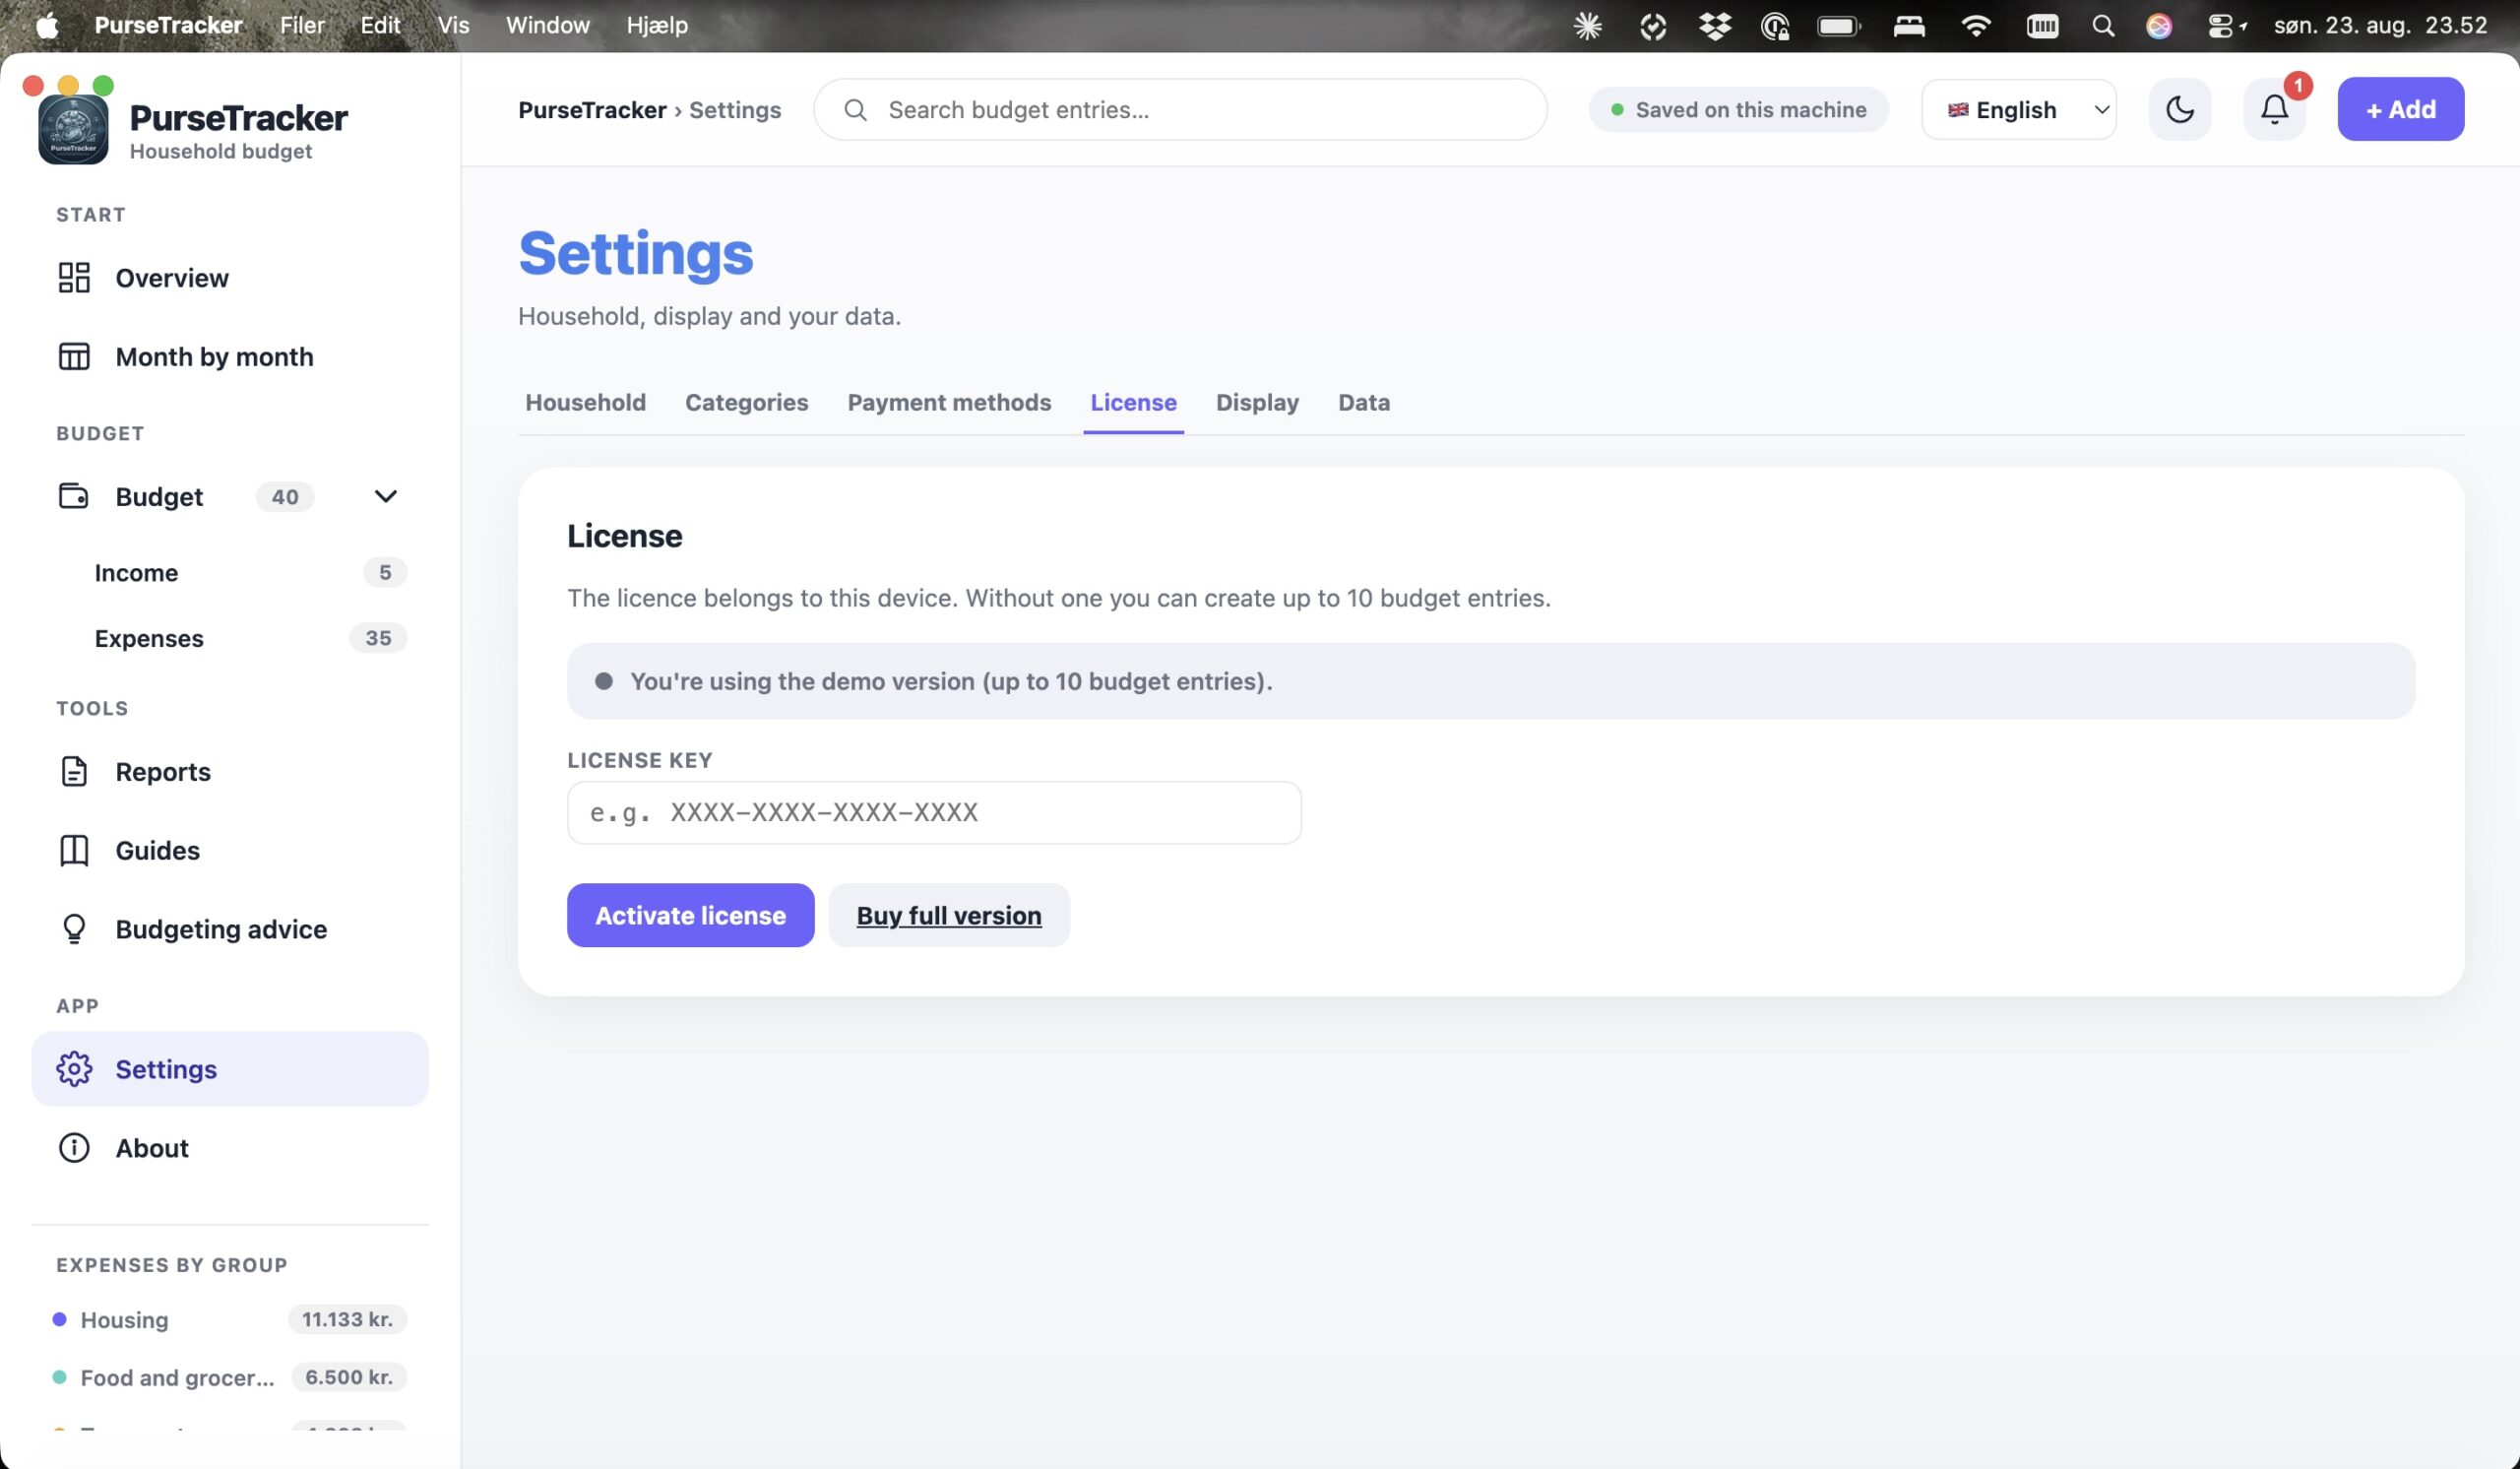Viewport: 2520px width, 1469px height.
Task: Click the demo version status message
Action: (1490, 681)
